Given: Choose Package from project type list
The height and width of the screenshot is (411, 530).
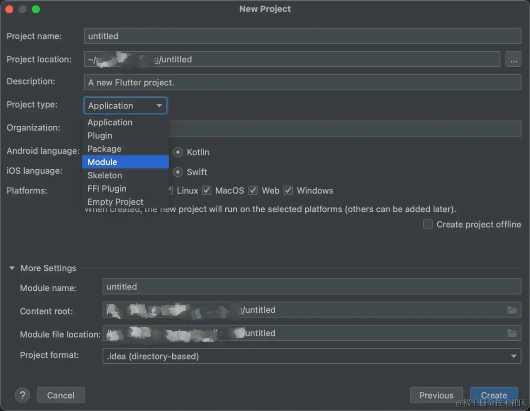Looking at the screenshot, I should click(x=125, y=149).
